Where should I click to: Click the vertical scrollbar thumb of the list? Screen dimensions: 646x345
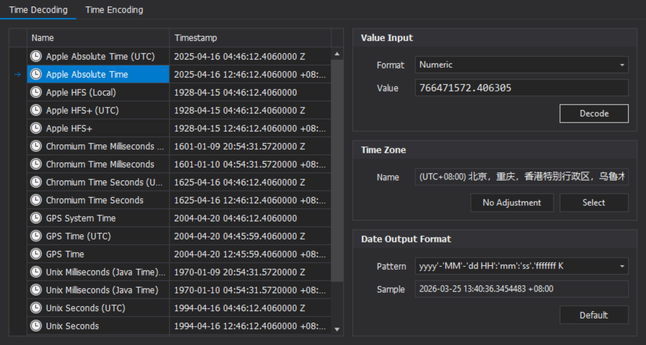coord(337,170)
